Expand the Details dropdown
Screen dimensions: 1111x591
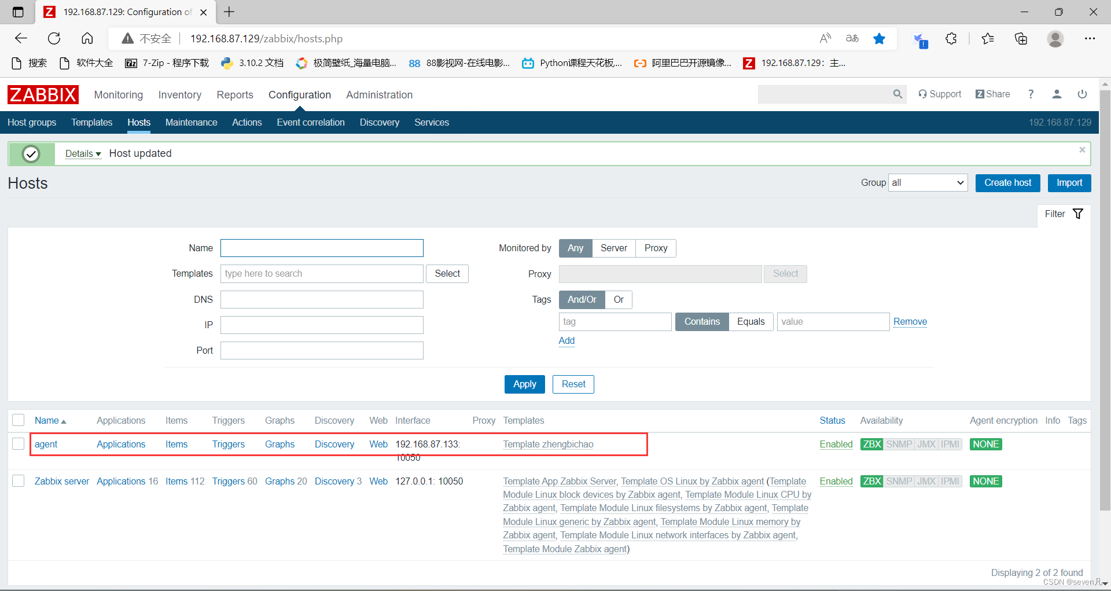83,153
